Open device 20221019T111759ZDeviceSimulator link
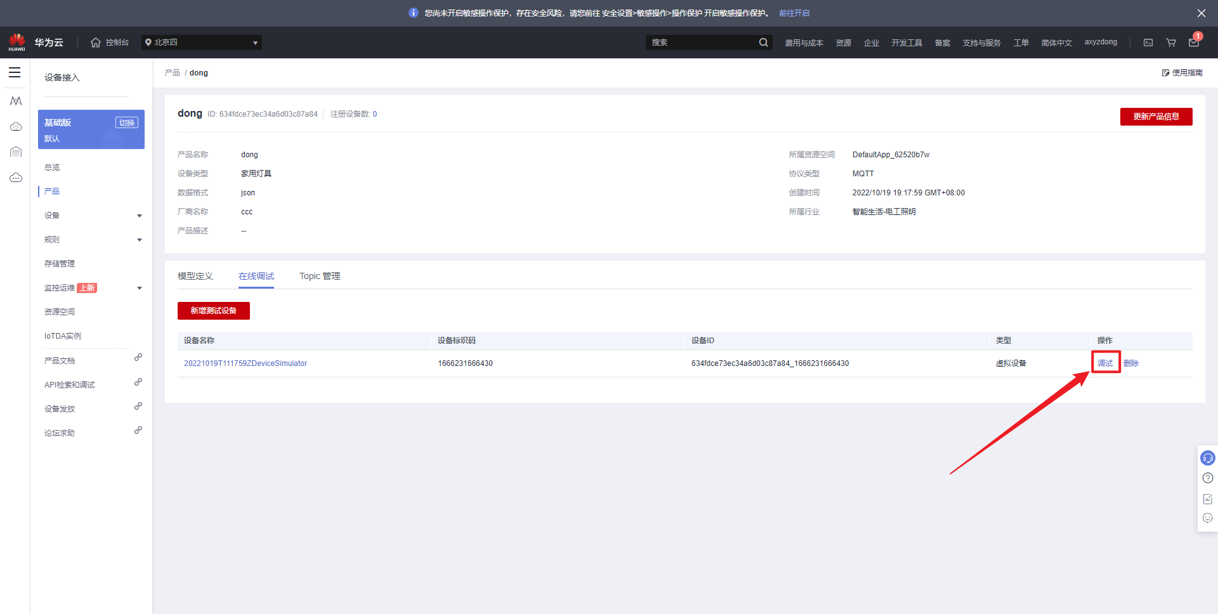Screen dimensions: 1218x614 point(246,363)
